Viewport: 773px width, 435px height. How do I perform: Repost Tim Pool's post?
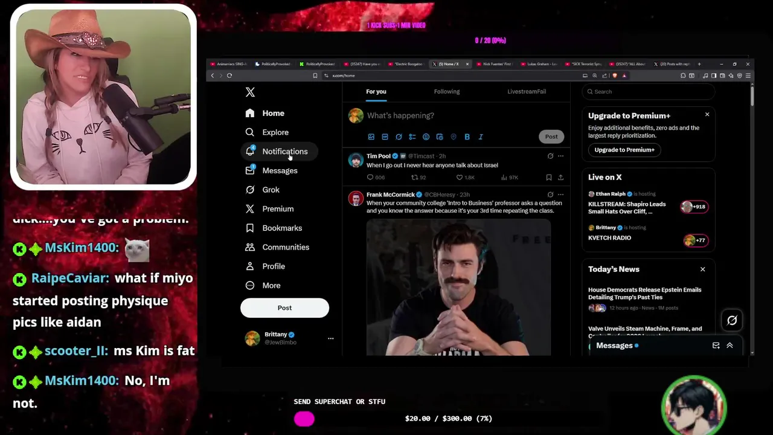pos(419,178)
